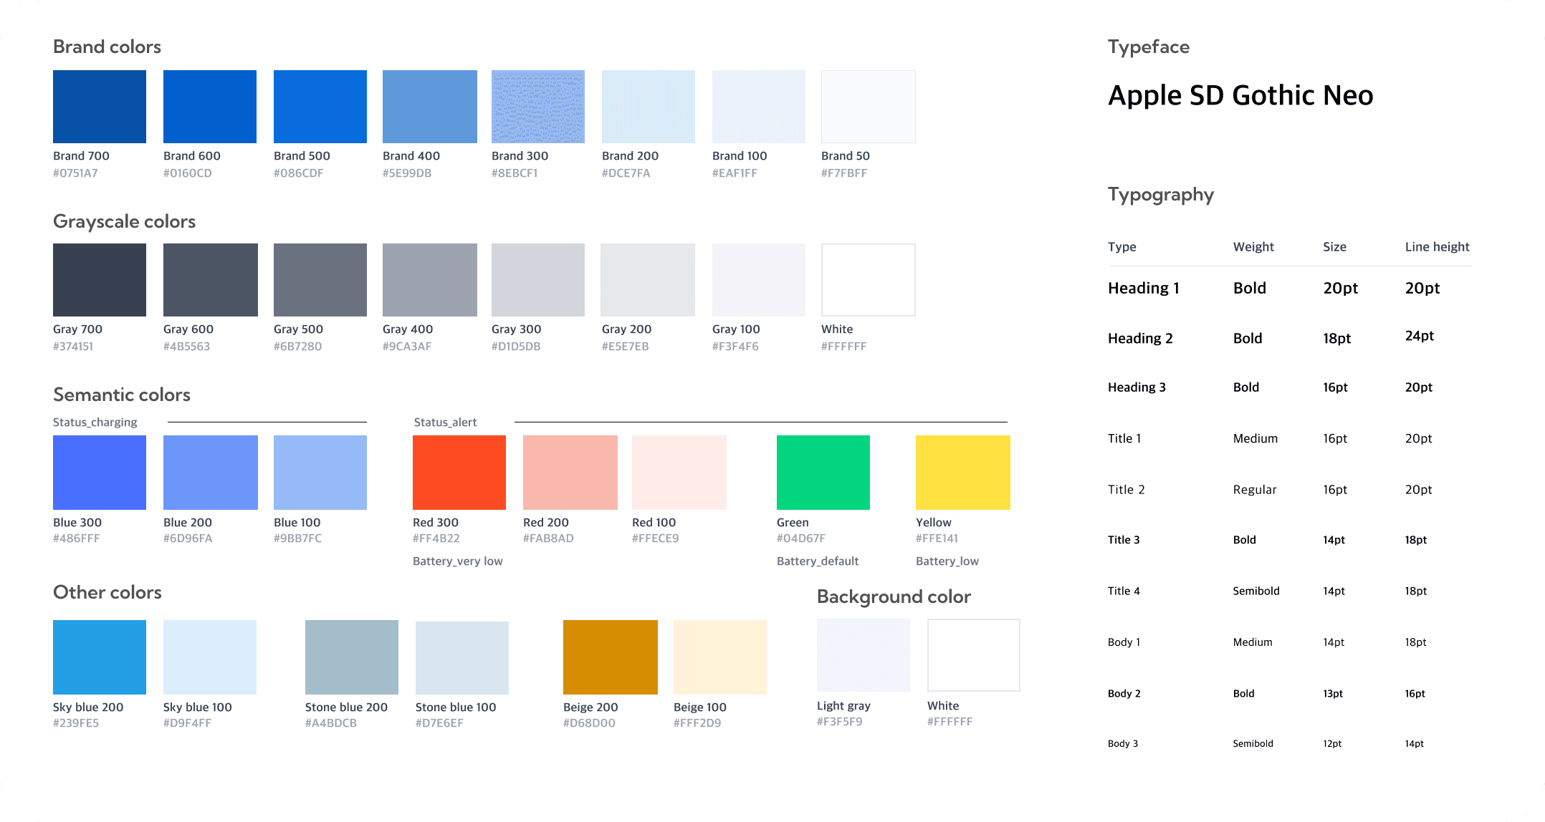Choose the Beige 200 swatch
This screenshot has height=822, width=1545.
pyautogui.click(x=611, y=657)
